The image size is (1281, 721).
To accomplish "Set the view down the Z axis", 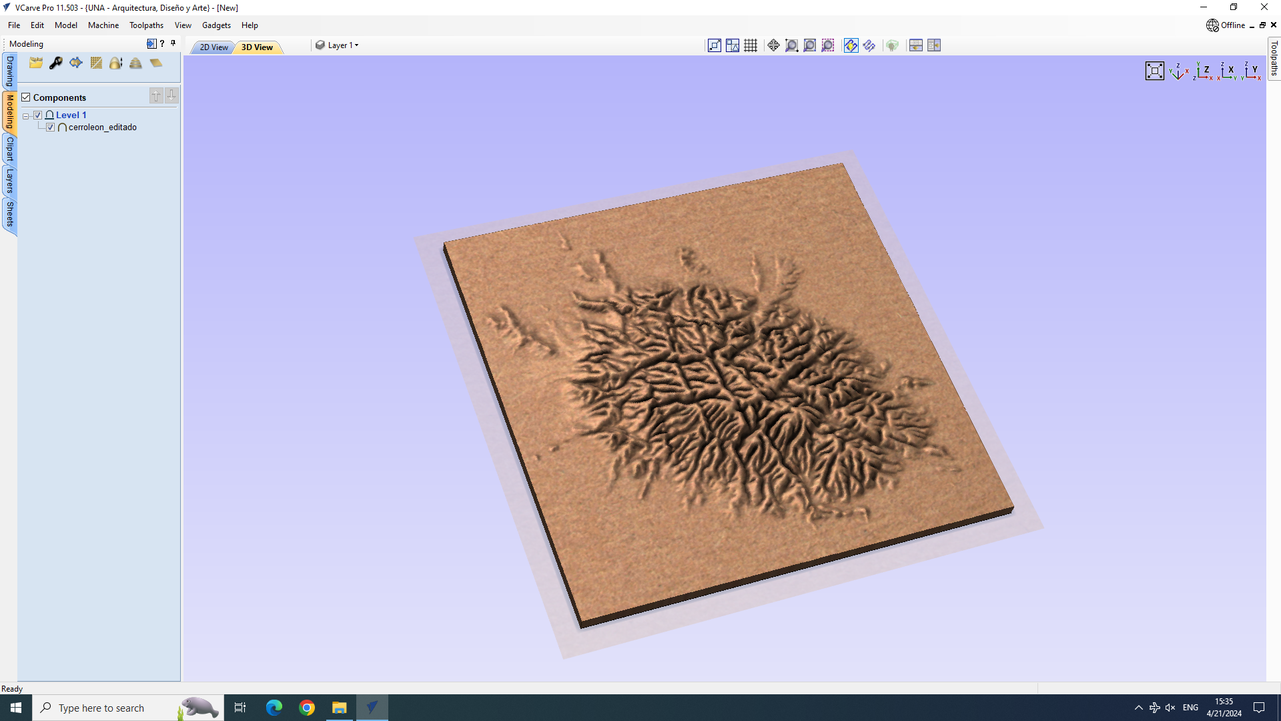I will [1204, 71].
